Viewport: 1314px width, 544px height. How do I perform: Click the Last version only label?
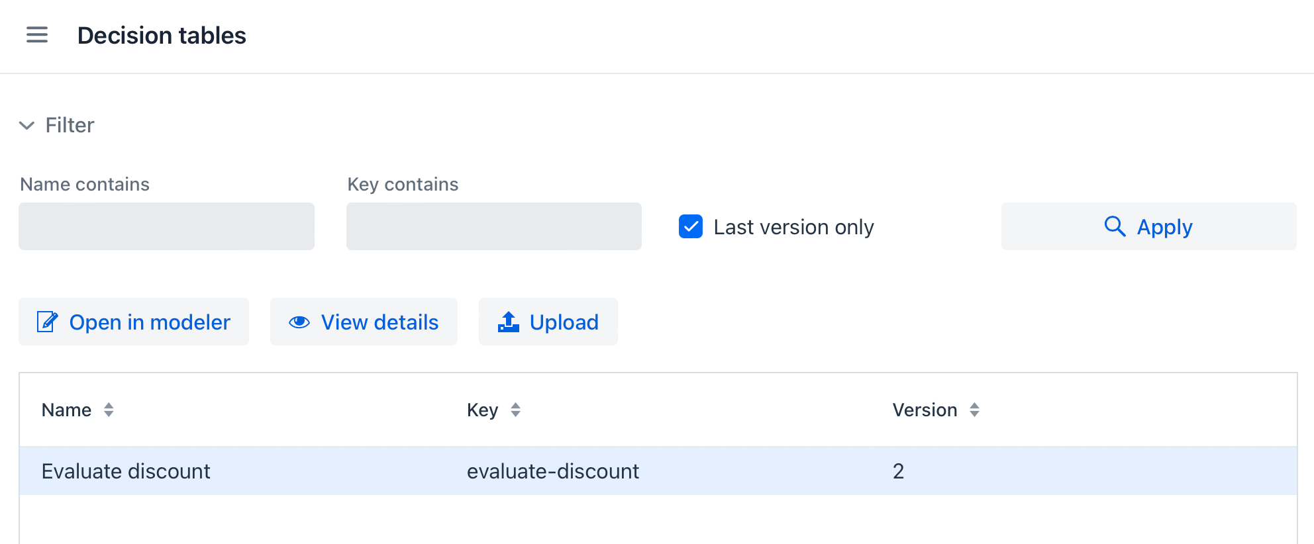click(x=793, y=227)
